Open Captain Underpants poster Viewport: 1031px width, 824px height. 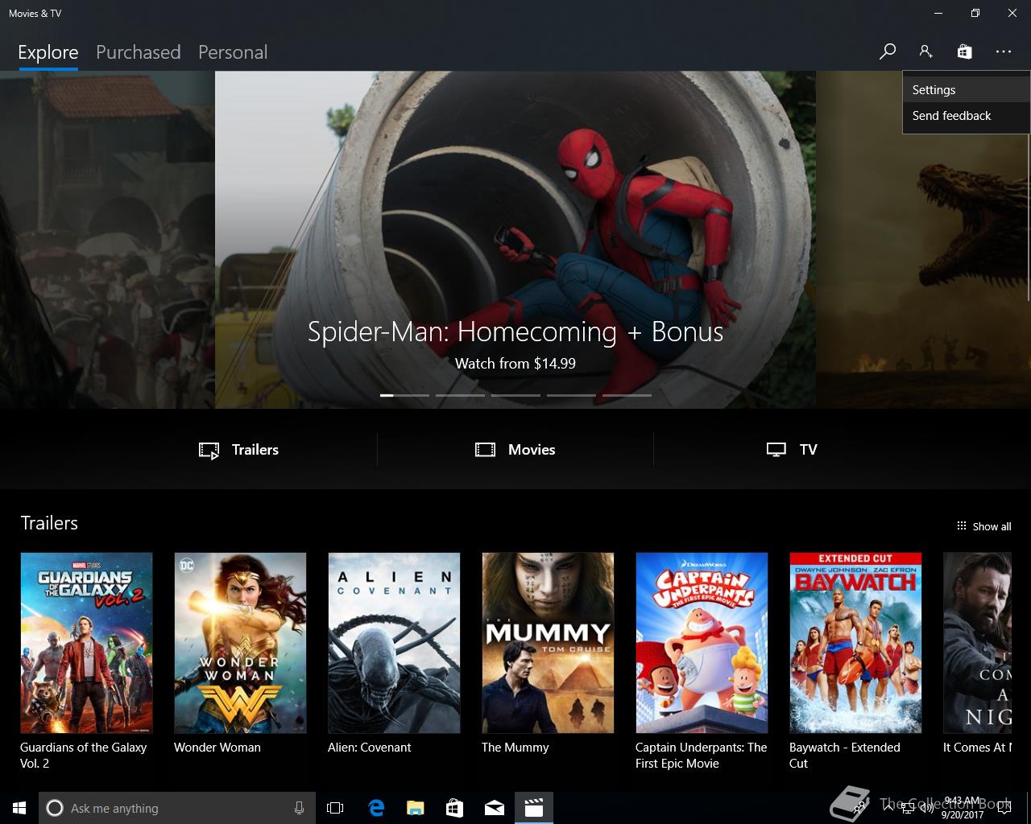tap(702, 643)
